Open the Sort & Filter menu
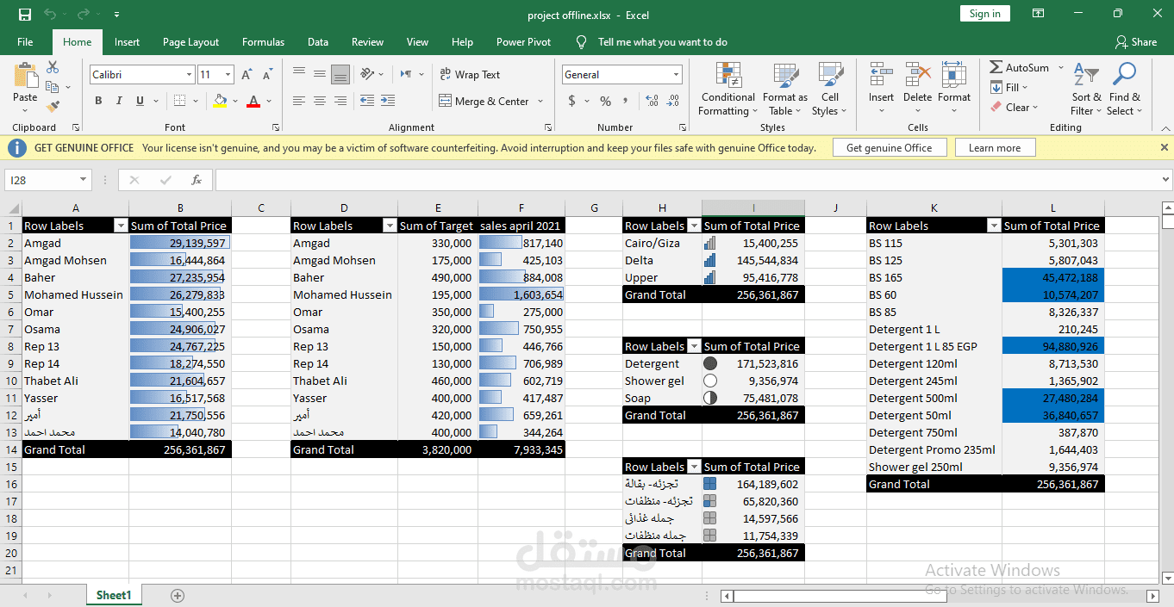The image size is (1174, 607). pyautogui.click(x=1086, y=89)
